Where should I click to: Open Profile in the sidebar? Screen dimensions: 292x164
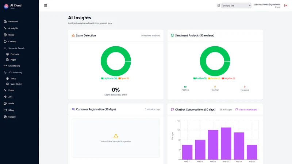(11, 104)
